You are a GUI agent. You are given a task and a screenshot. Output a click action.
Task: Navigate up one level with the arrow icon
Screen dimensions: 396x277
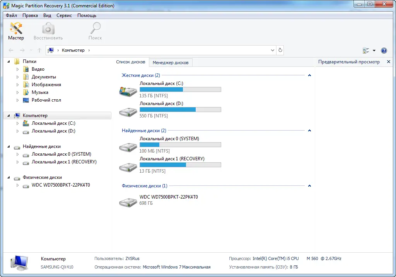pyautogui.click(x=39, y=50)
